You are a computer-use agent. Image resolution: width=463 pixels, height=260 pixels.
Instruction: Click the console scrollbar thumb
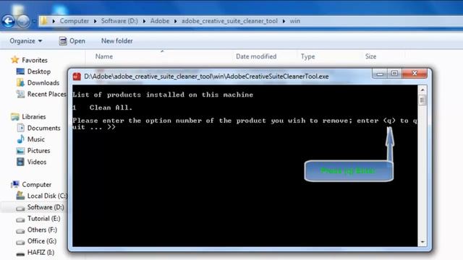tap(422, 100)
